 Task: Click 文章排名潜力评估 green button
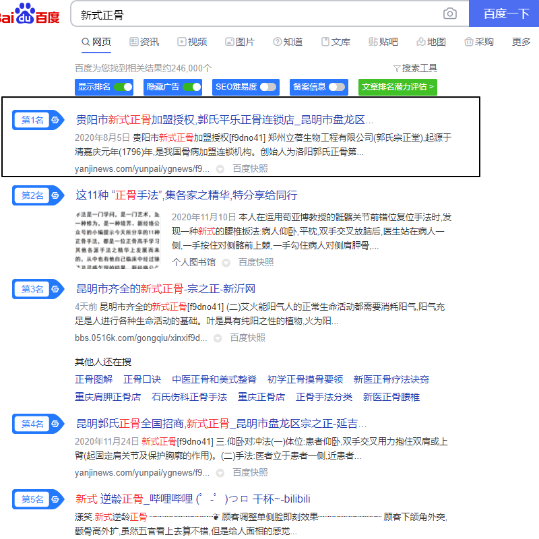point(398,87)
